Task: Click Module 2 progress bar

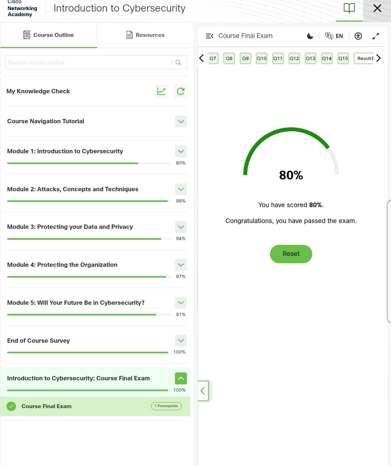Action: (89, 201)
